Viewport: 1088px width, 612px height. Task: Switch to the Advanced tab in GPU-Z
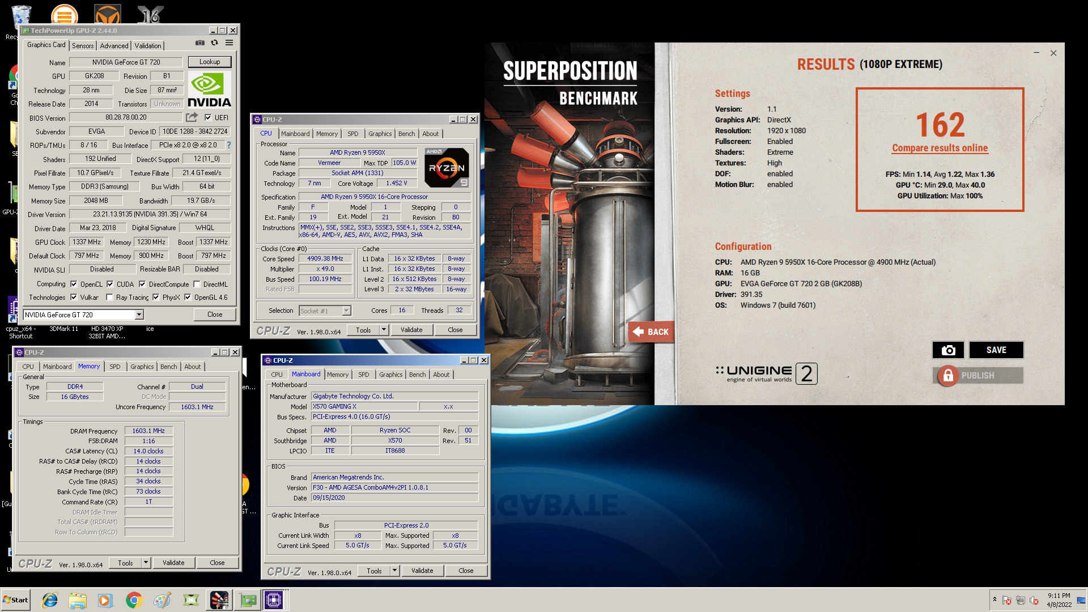click(x=114, y=46)
